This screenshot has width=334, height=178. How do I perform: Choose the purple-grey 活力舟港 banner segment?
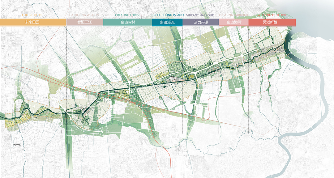(x=200, y=22)
